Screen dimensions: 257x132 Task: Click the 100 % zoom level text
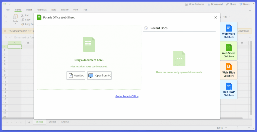(x=220, y=128)
